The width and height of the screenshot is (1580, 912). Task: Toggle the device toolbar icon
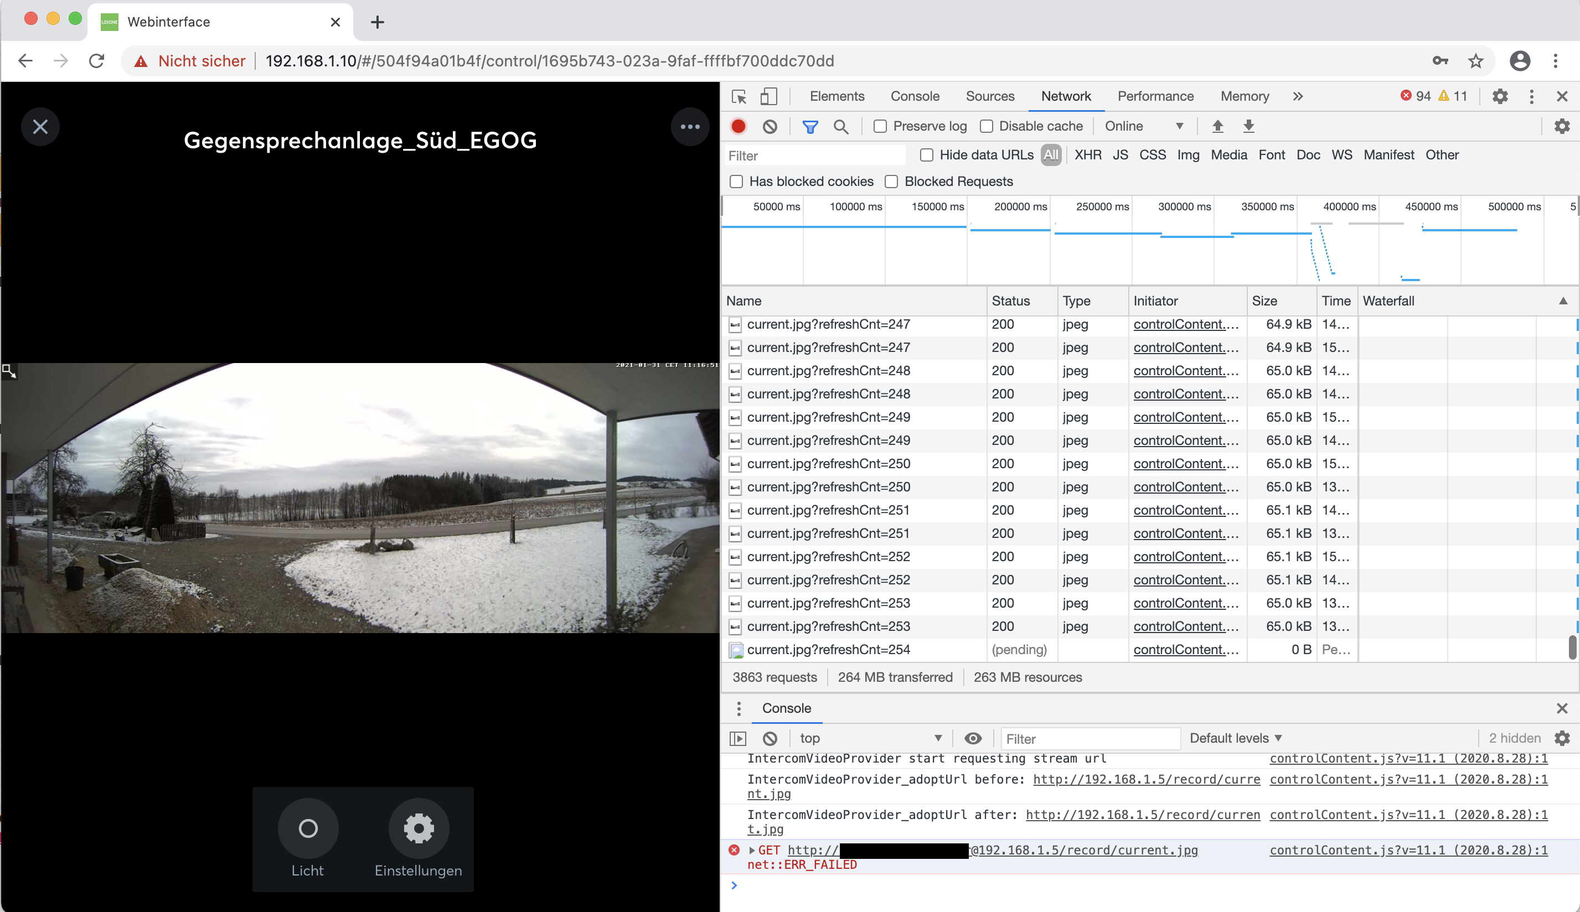pyautogui.click(x=769, y=96)
